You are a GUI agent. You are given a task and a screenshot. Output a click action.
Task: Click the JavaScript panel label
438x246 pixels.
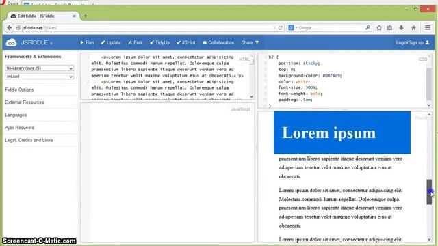pos(240,109)
